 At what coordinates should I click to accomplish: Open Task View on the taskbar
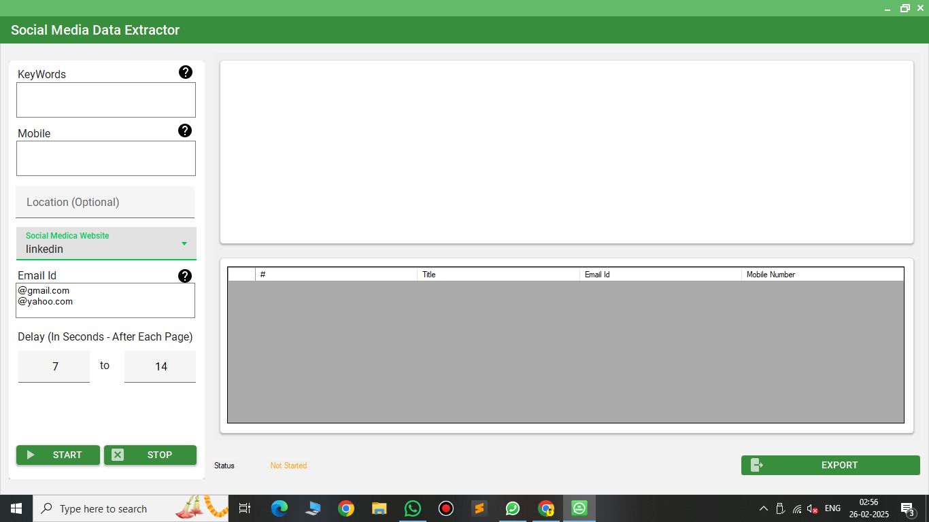click(x=245, y=508)
